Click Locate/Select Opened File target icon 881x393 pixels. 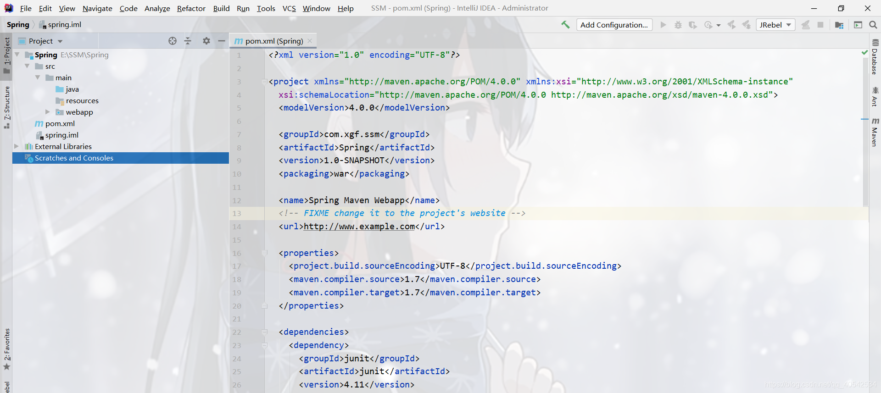coord(173,41)
